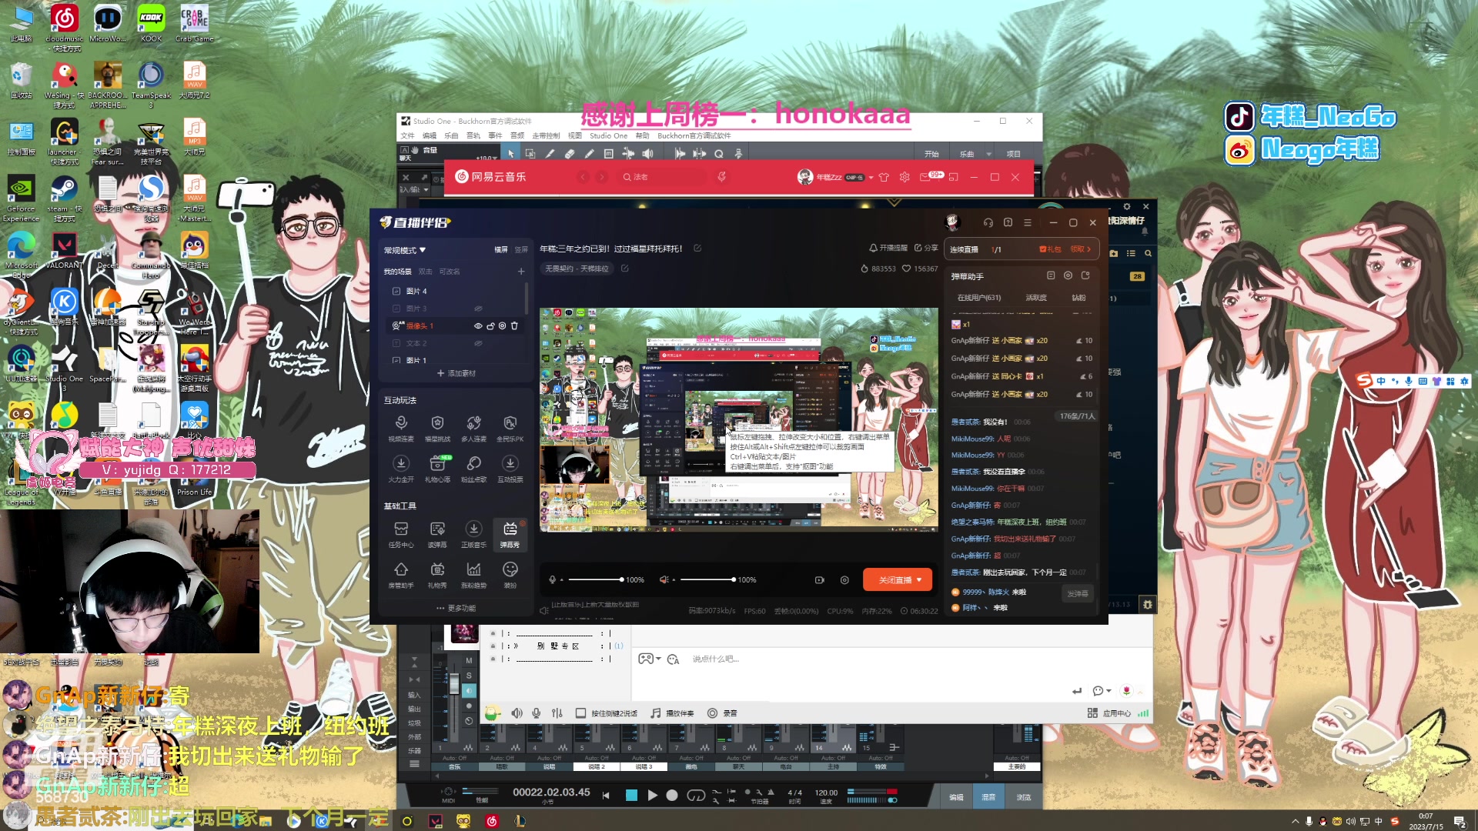Viewport: 1478px width, 831px height.
Task: Open 混音 tab in Studio One
Action: tap(988, 797)
